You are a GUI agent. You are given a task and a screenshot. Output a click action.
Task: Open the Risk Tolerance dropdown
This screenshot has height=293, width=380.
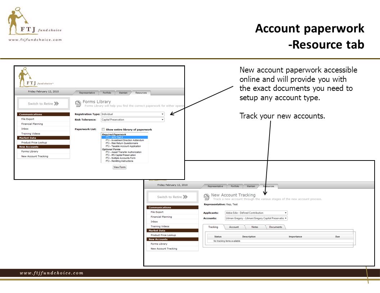[x=132, y=120]
